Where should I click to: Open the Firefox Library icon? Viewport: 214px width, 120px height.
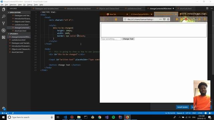click(177, 19)
